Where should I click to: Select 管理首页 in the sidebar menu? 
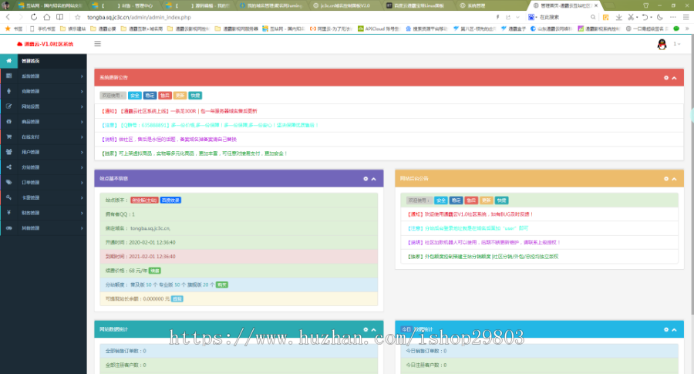(43, 61)
